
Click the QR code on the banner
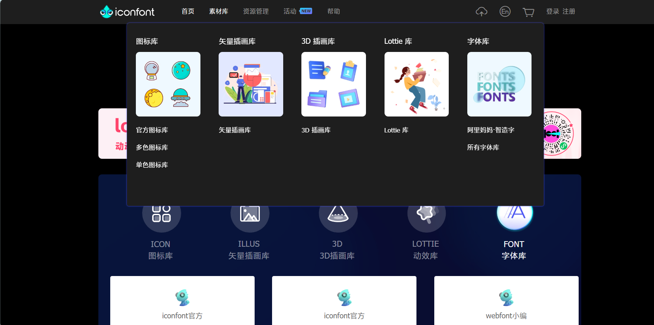coord(559,134)
